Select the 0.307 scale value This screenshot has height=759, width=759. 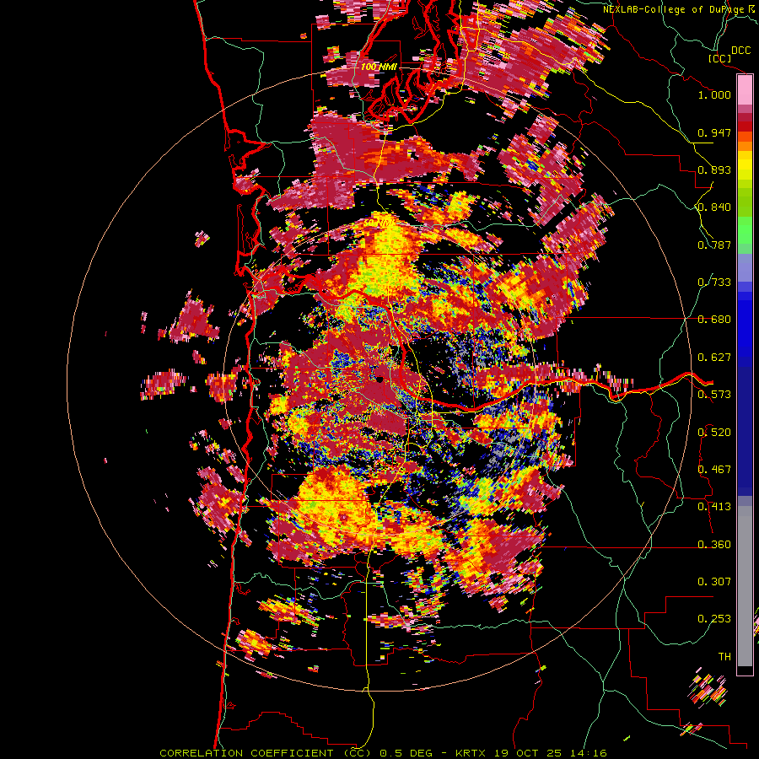click(x=714, y=582)
